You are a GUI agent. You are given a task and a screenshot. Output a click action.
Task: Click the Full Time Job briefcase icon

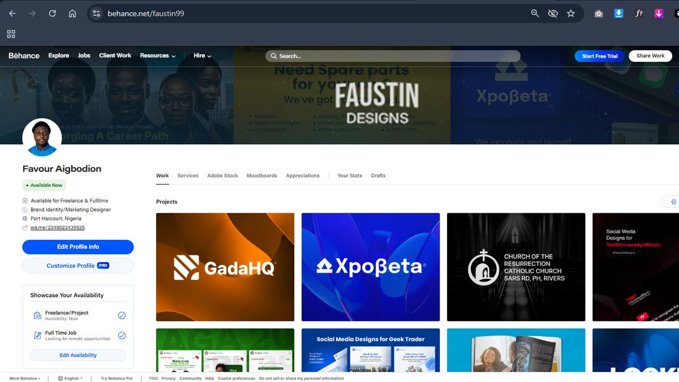[x=37, y=336]
